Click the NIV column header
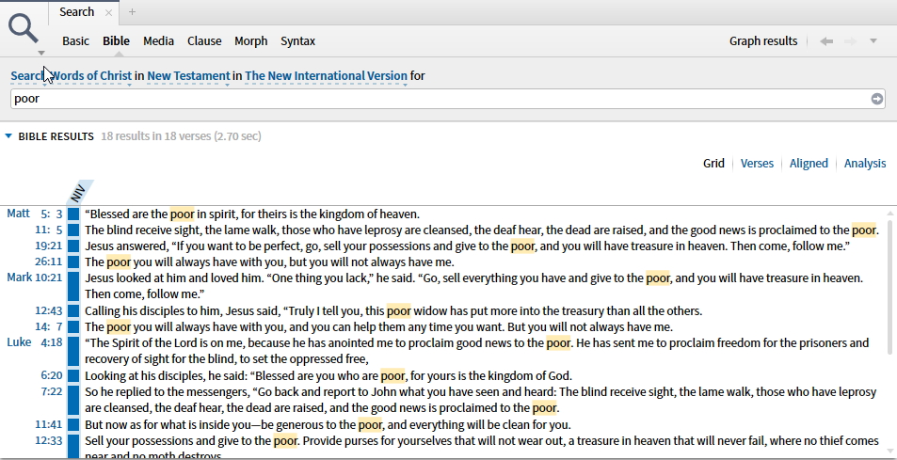Viewport: 897px width, 460px height. click(78, 193)
